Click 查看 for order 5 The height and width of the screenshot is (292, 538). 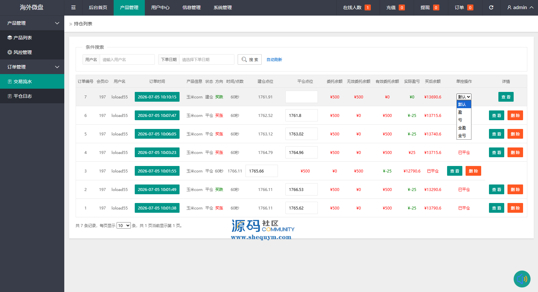496,134
